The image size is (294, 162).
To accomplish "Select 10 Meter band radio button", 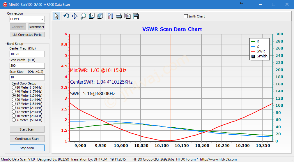I will (14, 116).
